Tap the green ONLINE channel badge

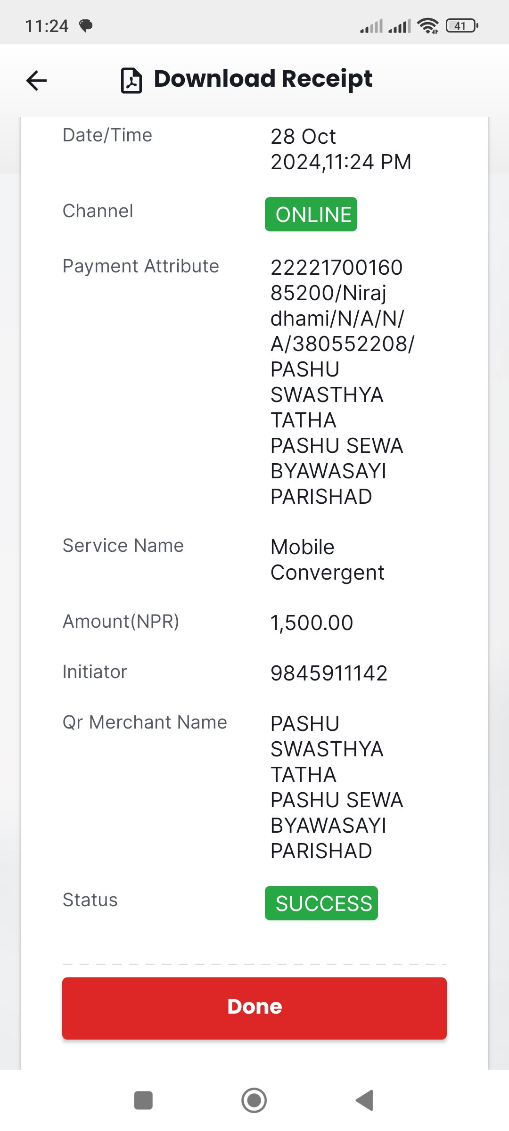click(311, 214)
